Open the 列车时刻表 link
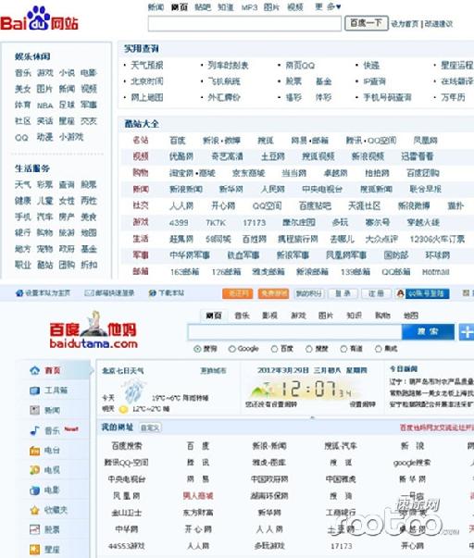The height and width of the screenshot is (558, 474). click(x=229, y=66)
